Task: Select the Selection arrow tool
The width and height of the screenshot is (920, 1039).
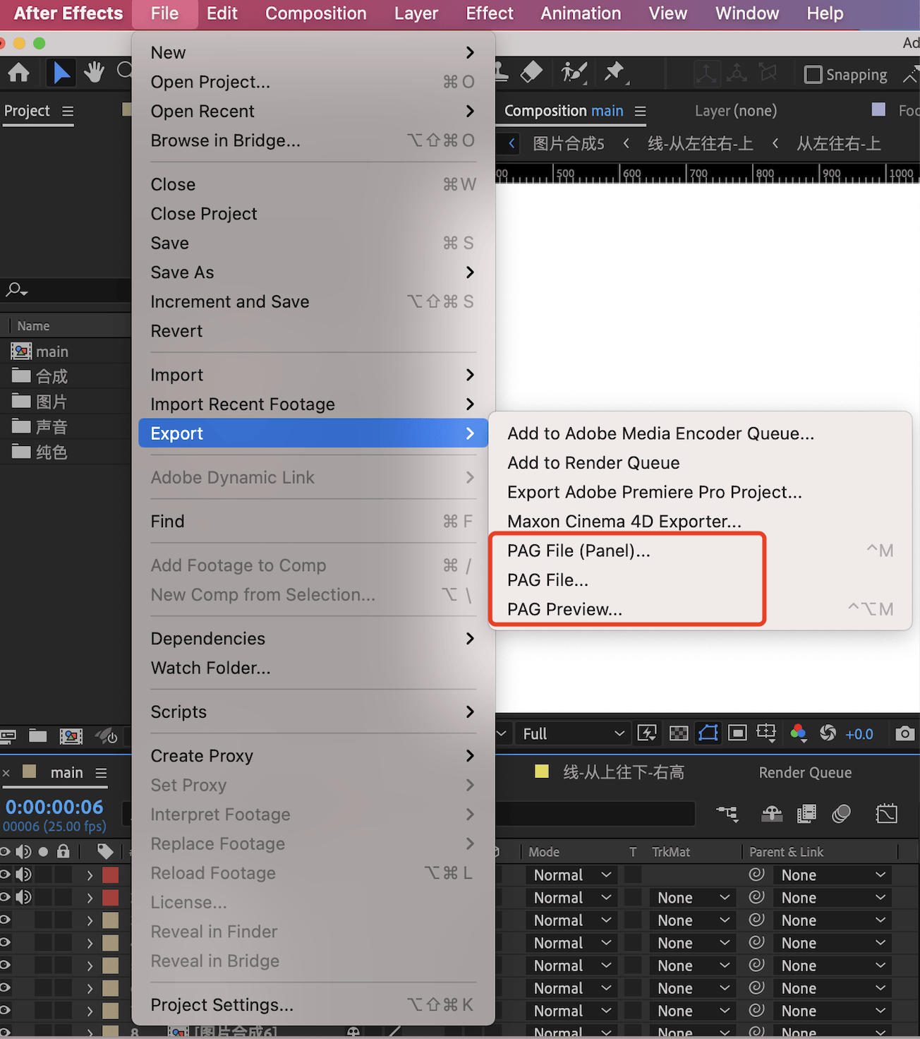Action: click(x=62, y=73)
